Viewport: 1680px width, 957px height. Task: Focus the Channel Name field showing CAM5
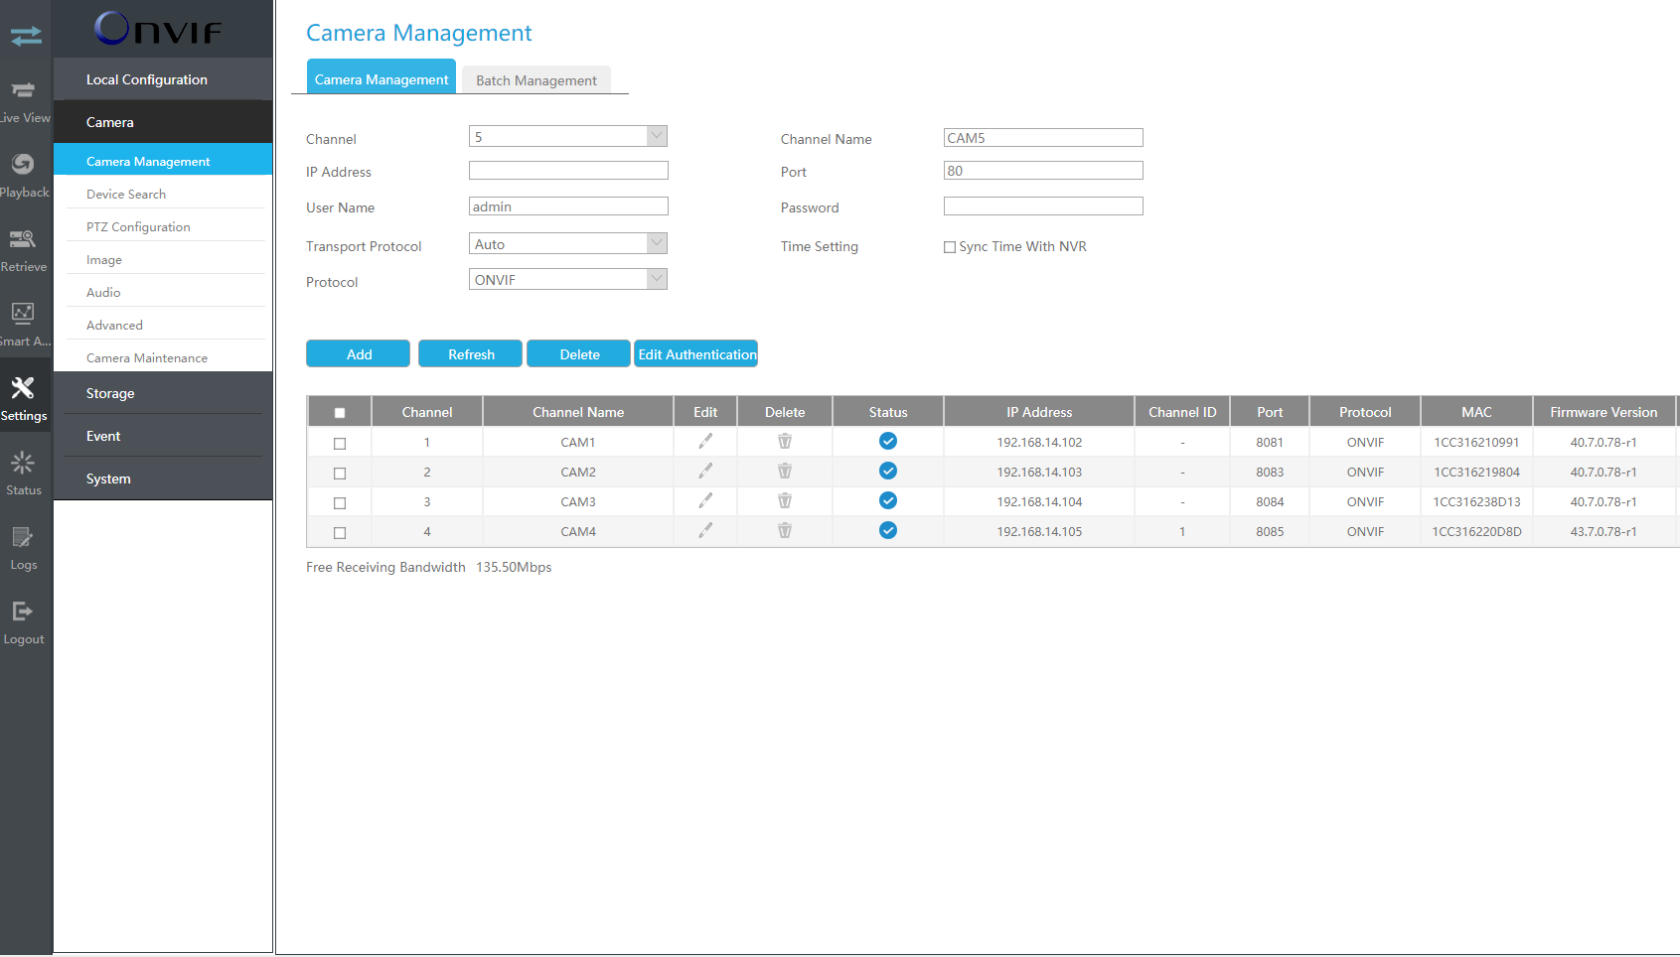[x=1043, y=138]
